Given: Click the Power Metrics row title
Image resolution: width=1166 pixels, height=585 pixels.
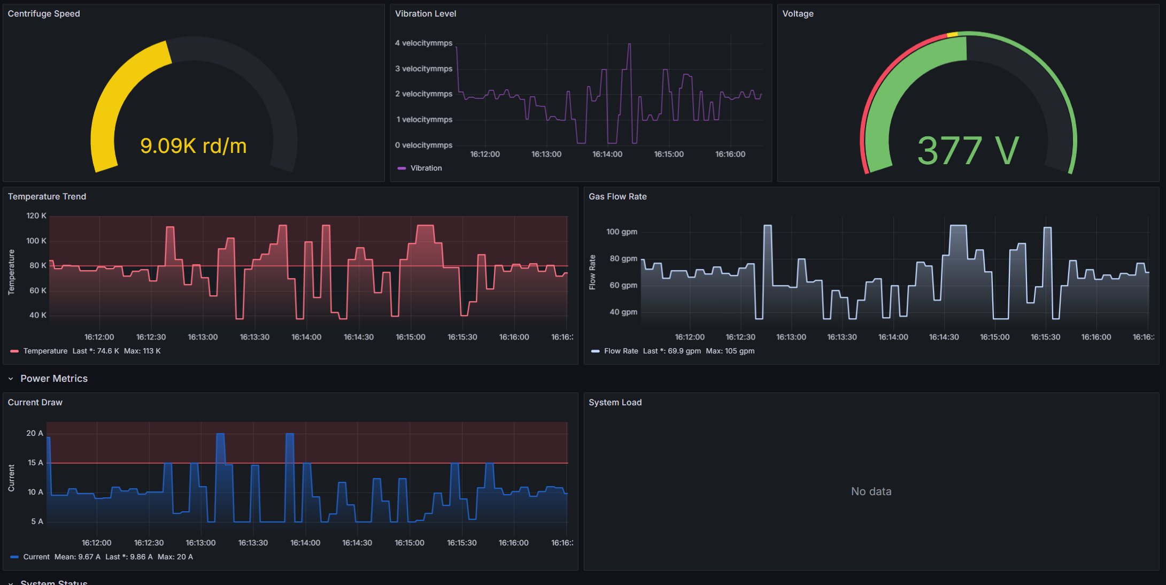Looking at the screenshot, I should 54,379.
